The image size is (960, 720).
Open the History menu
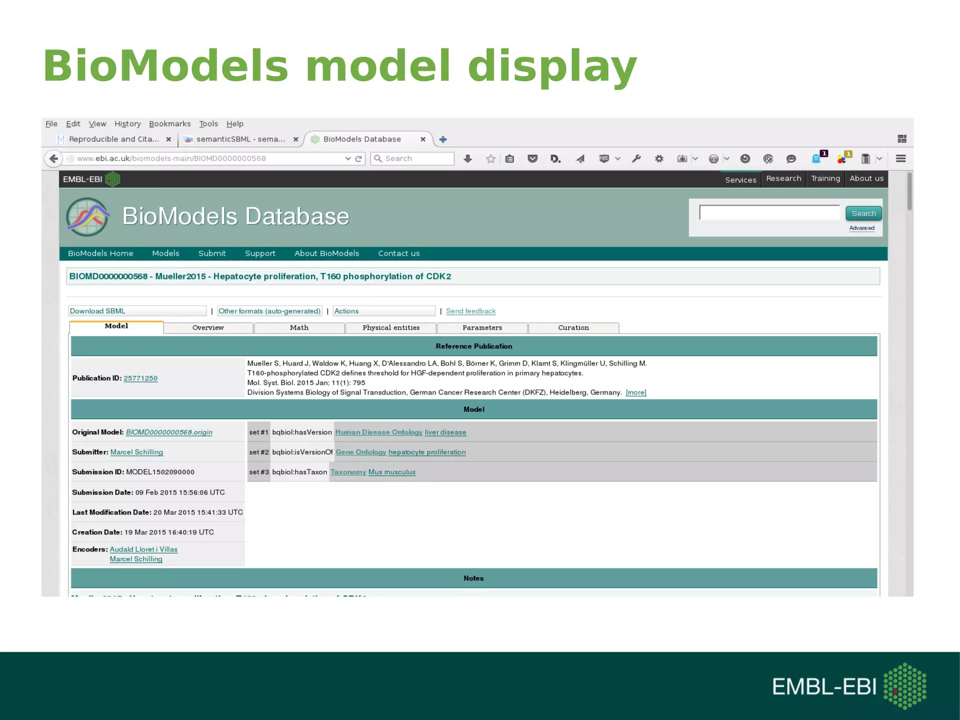tap(127, 124)
